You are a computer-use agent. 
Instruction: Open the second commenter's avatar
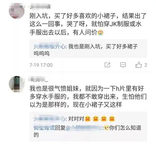pyautogui.click(x=17, y=84)
